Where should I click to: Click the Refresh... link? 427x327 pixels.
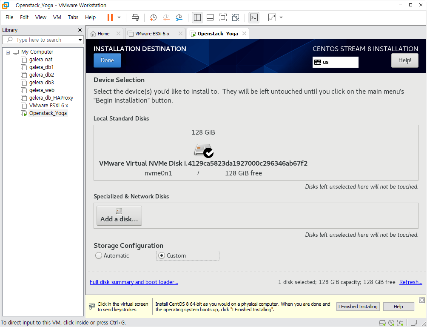[411, 282]
